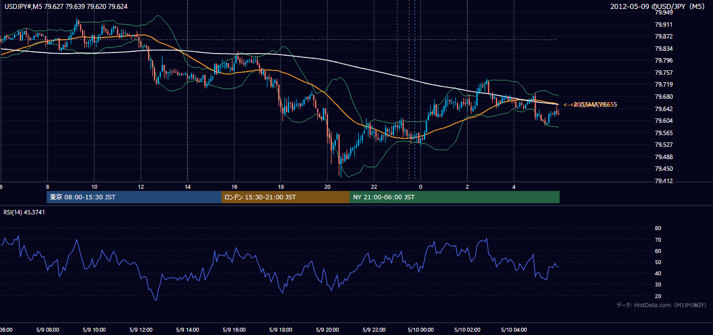Click hour tick 18 under the price chart
Viewport: 713px width, 335px height.
click(281, 186)
